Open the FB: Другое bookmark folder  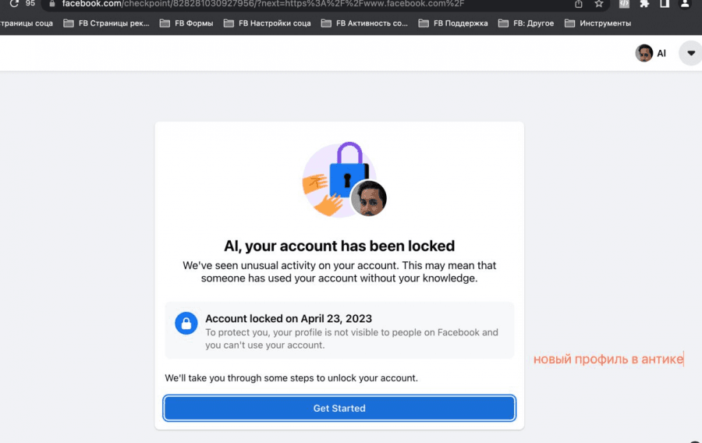[x=526, y=23]
